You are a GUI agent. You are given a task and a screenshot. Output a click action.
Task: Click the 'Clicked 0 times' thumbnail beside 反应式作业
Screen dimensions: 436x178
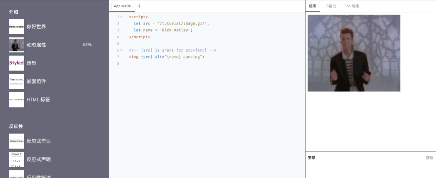pos(17,141)
